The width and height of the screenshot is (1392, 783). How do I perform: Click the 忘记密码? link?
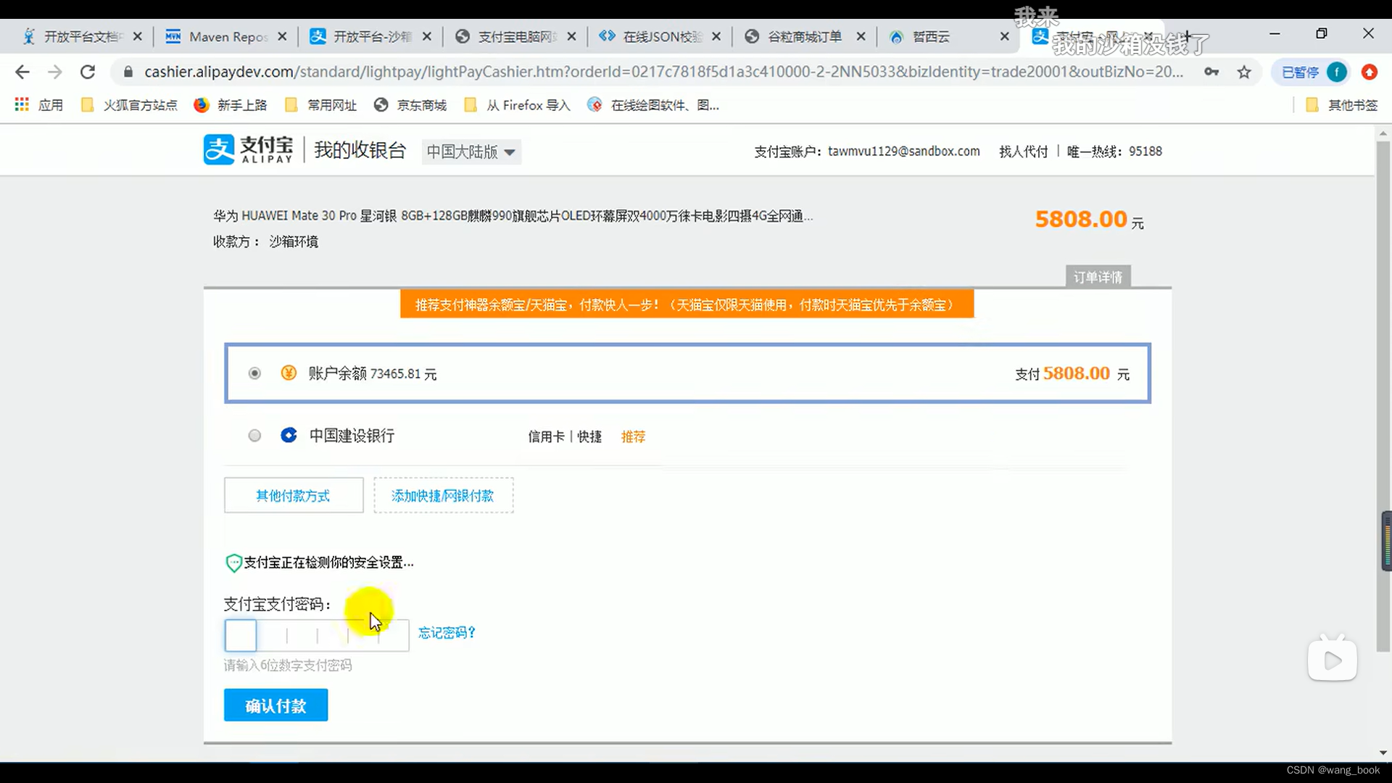pyautogui.click(x=447, y=633)
